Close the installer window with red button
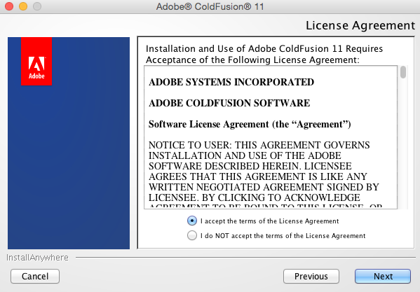Image resolution: width=420 pixels, height=292 pixels. (x=9, y=6)
